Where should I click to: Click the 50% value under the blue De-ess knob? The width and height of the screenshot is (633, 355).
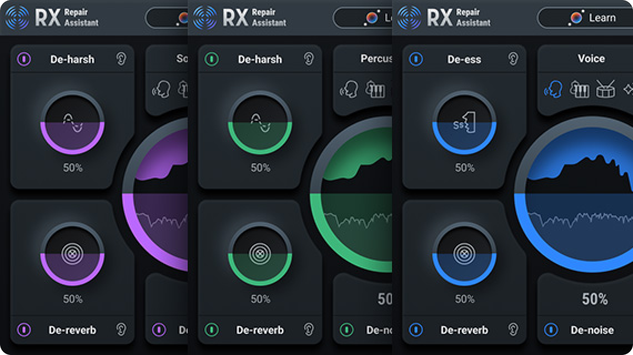coord(465,168)
